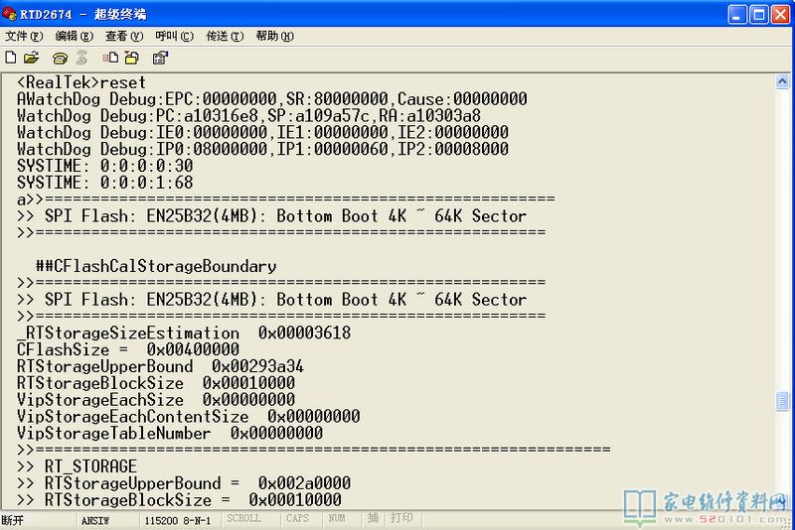Click the VipStorageEachContentSize line
The height and width of the screenshot is (530, 795).
[x=188, y=417]
